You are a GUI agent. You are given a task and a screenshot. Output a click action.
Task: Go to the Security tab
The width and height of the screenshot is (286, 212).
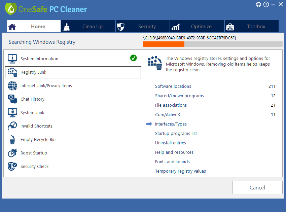[143, 27]
